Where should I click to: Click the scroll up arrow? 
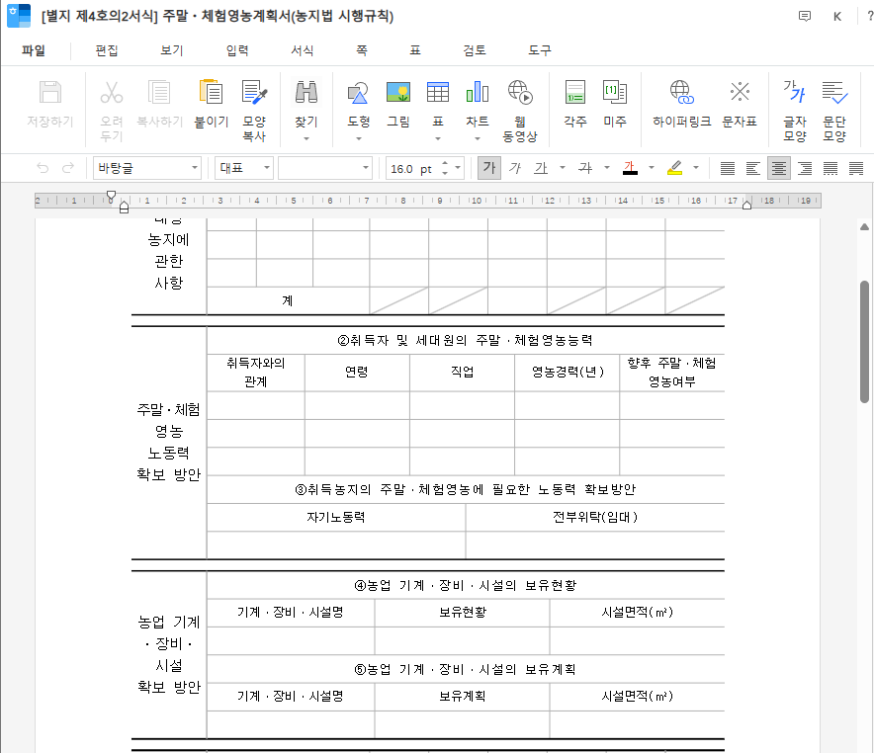[x=864, y=226]
